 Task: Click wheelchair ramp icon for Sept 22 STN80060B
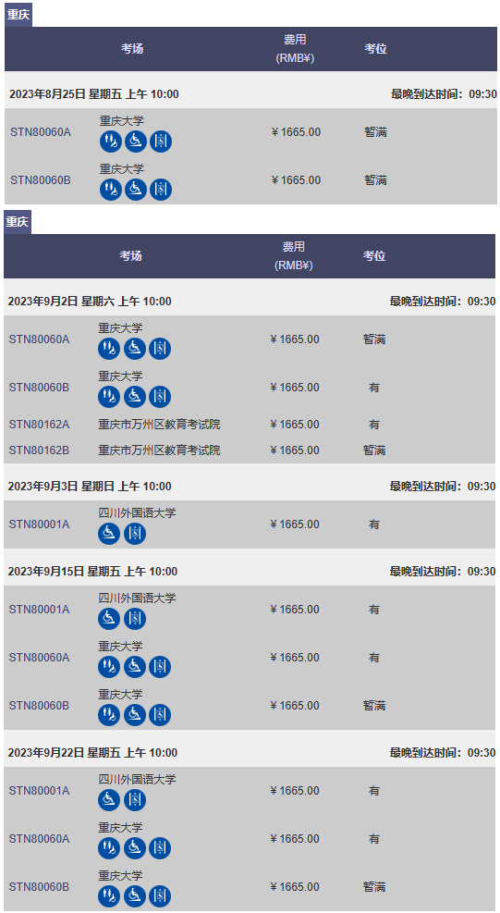(x=134, y=896)
